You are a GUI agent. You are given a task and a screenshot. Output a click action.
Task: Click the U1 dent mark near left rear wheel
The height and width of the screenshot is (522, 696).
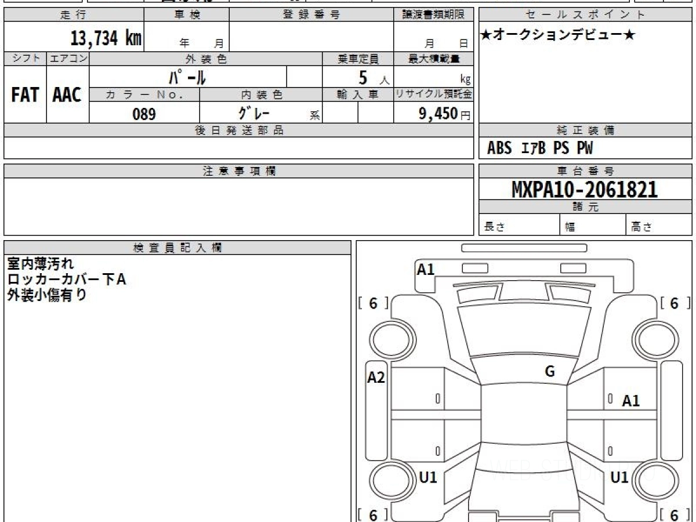pos(427,477)
